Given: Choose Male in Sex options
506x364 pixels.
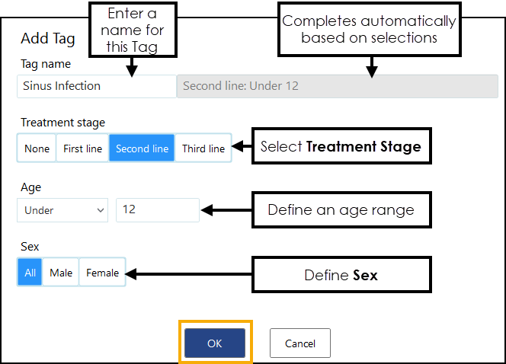Looking at the screenshot, I should click(61, 273).
